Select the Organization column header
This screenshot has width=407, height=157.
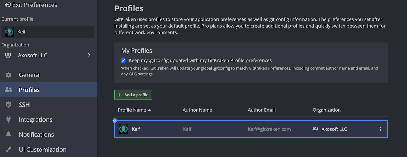(327, 110)
